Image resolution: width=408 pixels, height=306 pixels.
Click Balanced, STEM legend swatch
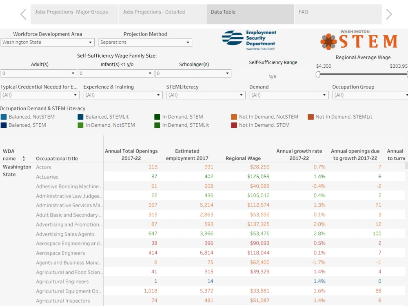click(x=4, y=125)
